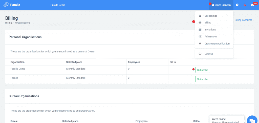Click employees value 0
259x123 pixels.
click(x=129, y=69)
